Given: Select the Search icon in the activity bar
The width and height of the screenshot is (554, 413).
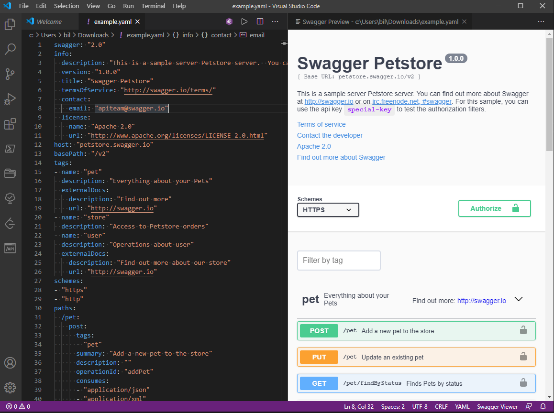Looking at the screenshot, I should pyautogui.click(x=10, y=49).
